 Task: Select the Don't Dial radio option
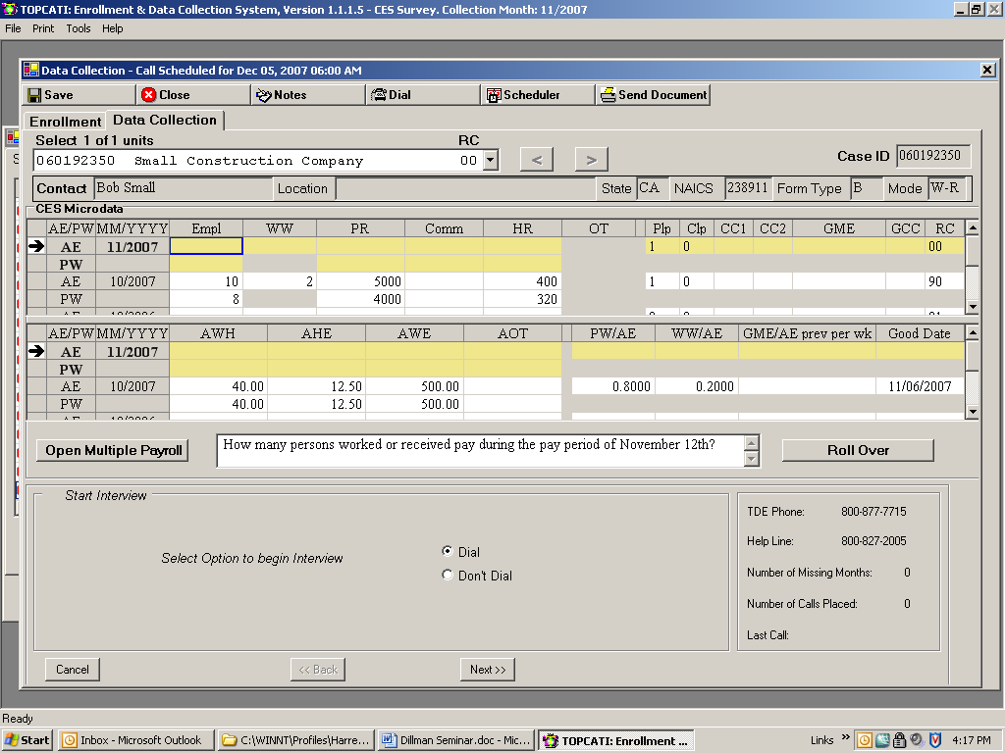[448, 576]
